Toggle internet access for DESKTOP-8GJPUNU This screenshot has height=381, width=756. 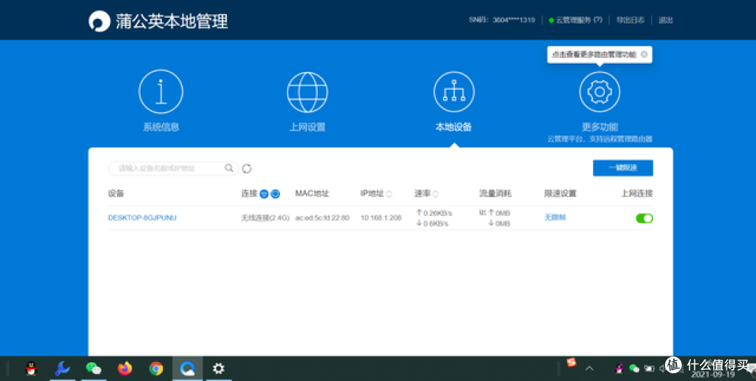coord(644,218)
